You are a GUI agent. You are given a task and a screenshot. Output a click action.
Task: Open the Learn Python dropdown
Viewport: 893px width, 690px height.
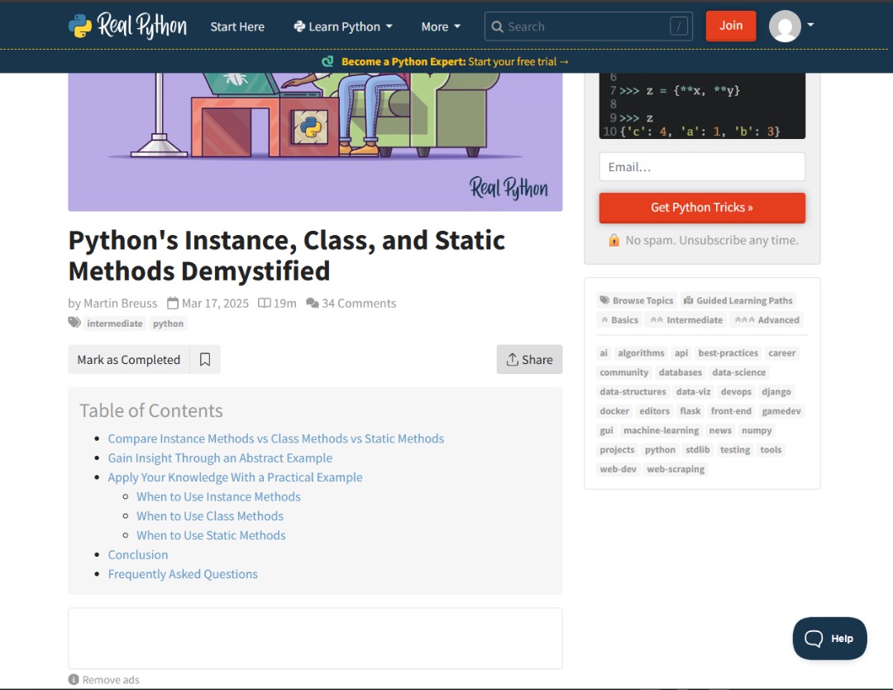tap(342, 26)
